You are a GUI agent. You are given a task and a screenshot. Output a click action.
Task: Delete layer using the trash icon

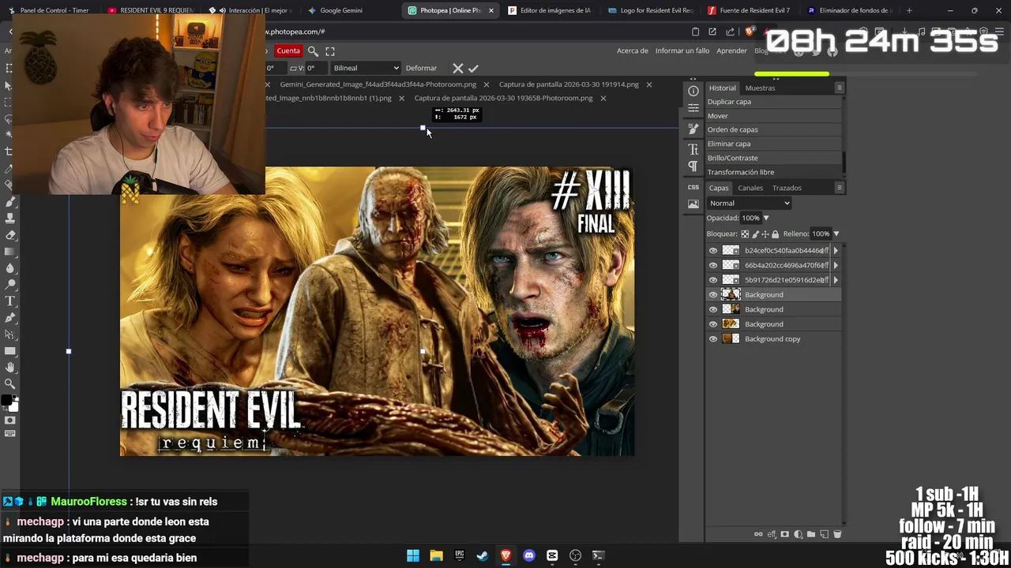click(x=837, y=534)
